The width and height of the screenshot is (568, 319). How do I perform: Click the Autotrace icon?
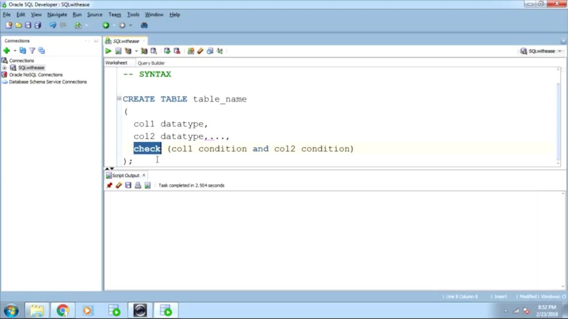(144, 51)
